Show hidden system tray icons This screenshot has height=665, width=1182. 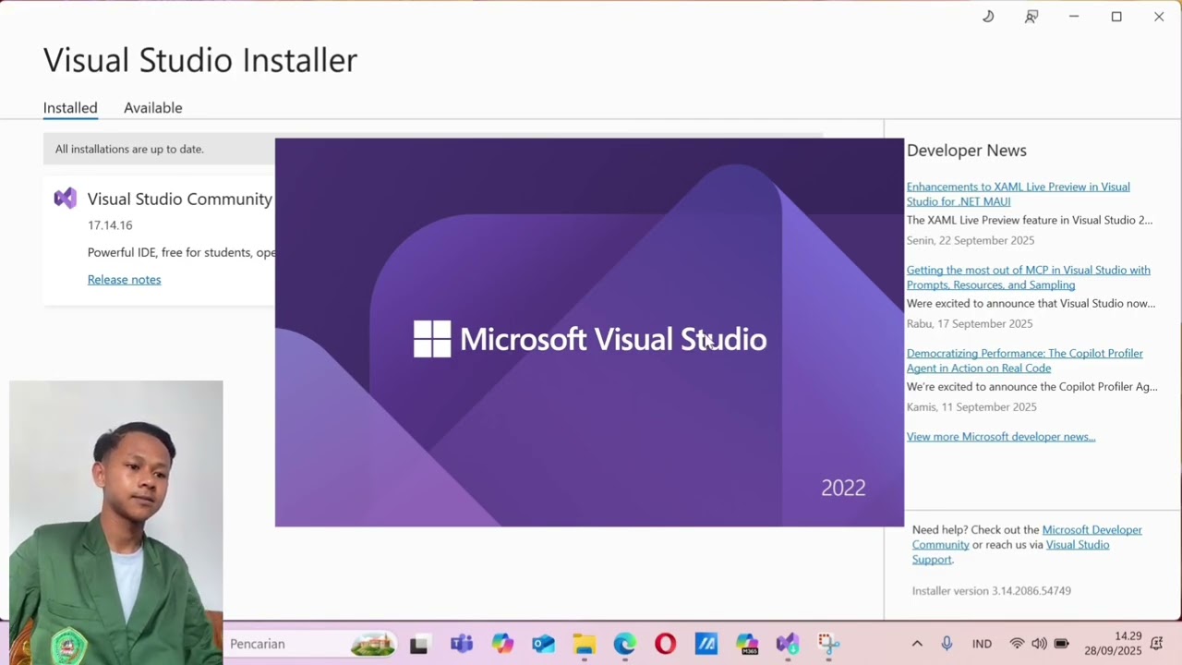coord(917,644)
